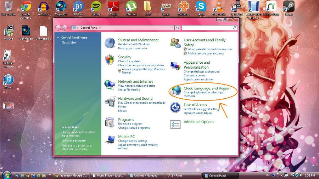This screenshot has width=319, height=179.
Task: Click the Control Panel search box
Action: (x=207, y=28)
